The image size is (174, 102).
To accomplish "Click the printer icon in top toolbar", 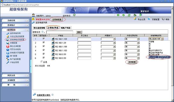I will click(x=134, y=15).
